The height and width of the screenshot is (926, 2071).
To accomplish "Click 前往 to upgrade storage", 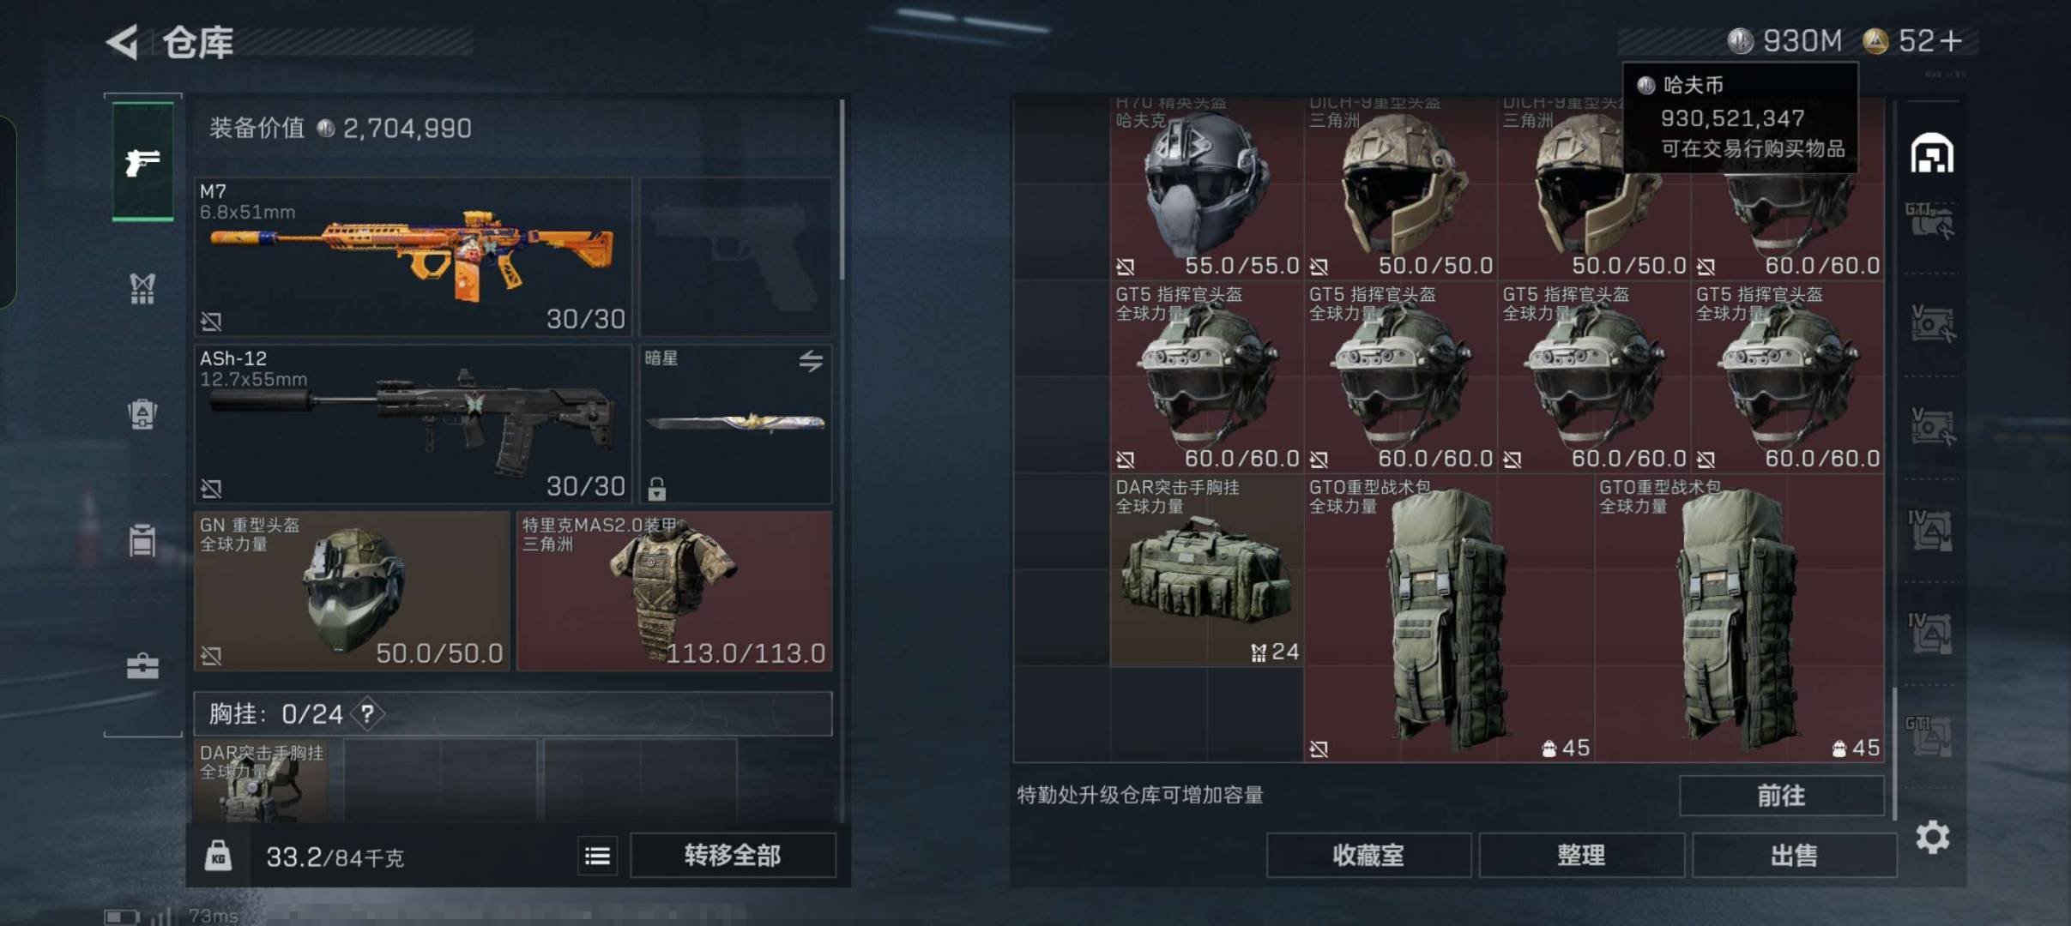I will [x=1782, y=796].
